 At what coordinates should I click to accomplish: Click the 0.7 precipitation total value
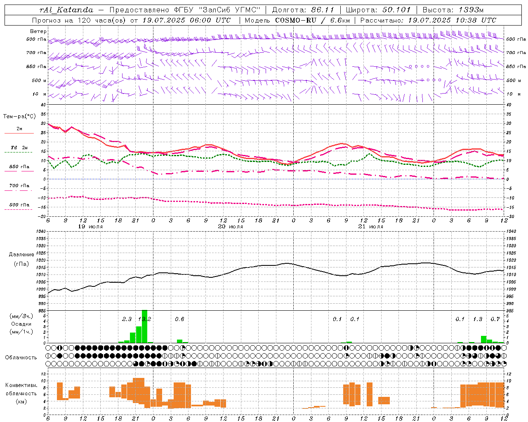click(x=495, y=319)
